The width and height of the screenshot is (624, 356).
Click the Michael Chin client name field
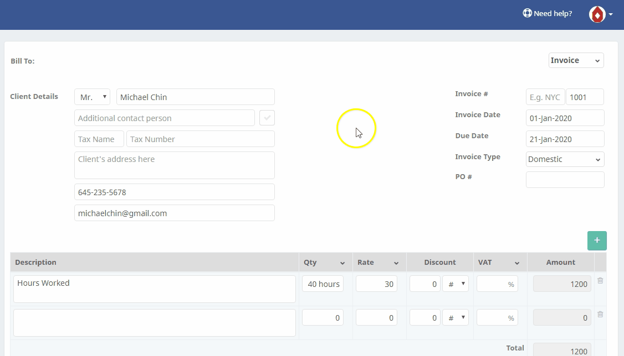click(196, 97)
